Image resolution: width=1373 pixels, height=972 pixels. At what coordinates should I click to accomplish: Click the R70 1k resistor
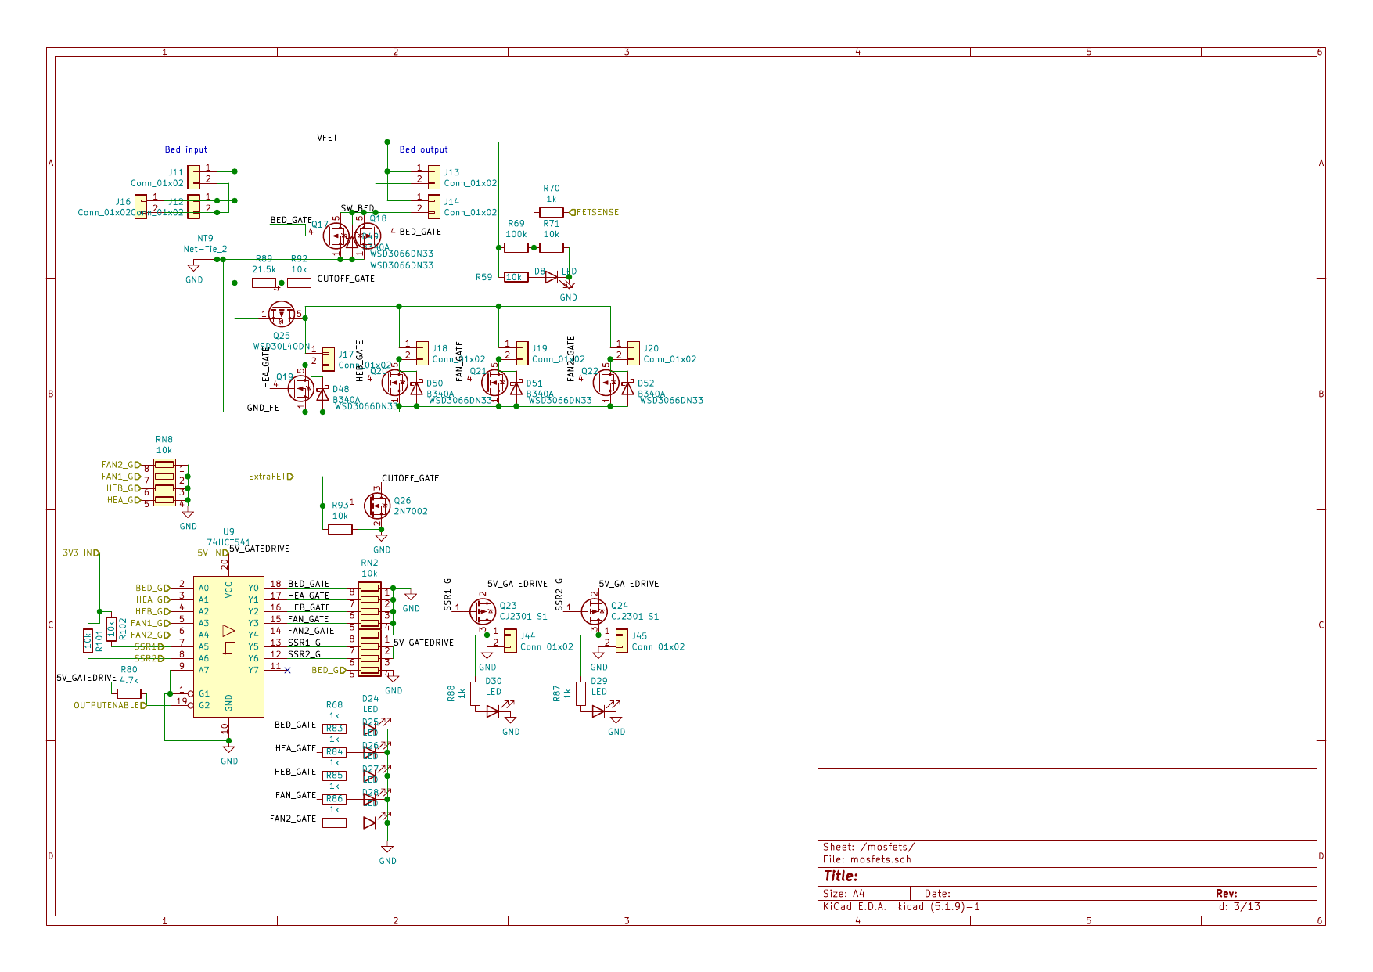coord(552,212)
